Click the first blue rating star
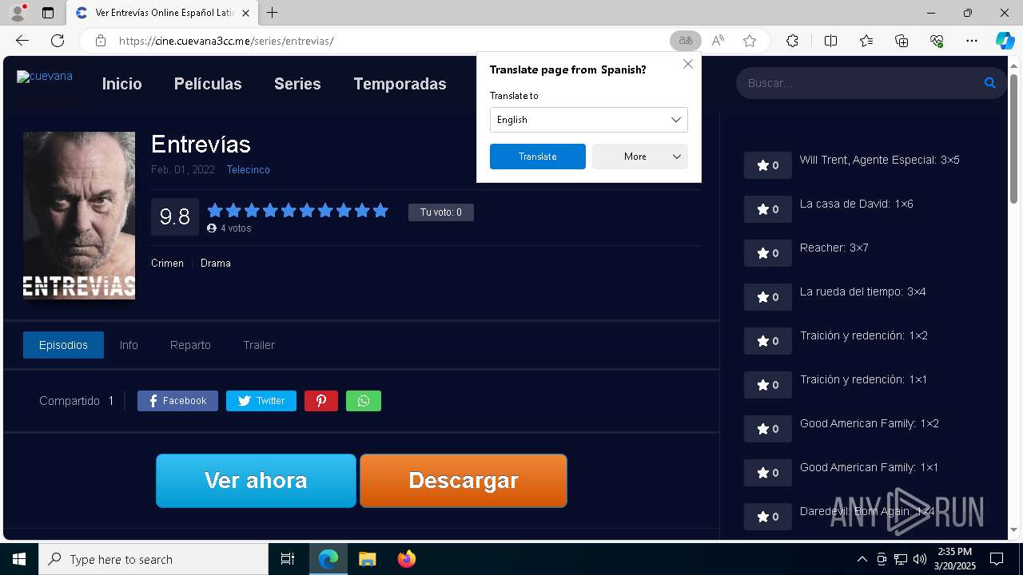 coord(215,210)
